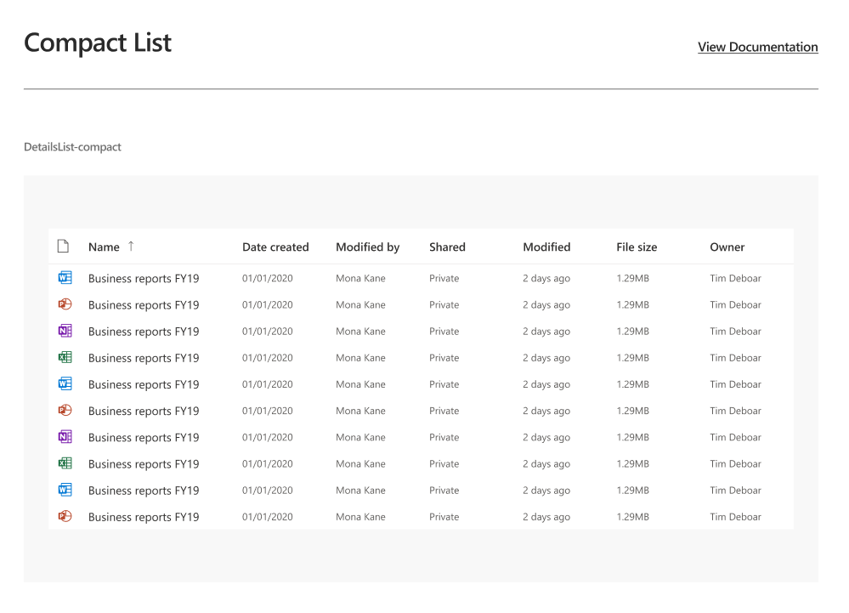849x613 pixels.
Task: Select the Excel icon on the eighth row
Action: click(65, 463)
